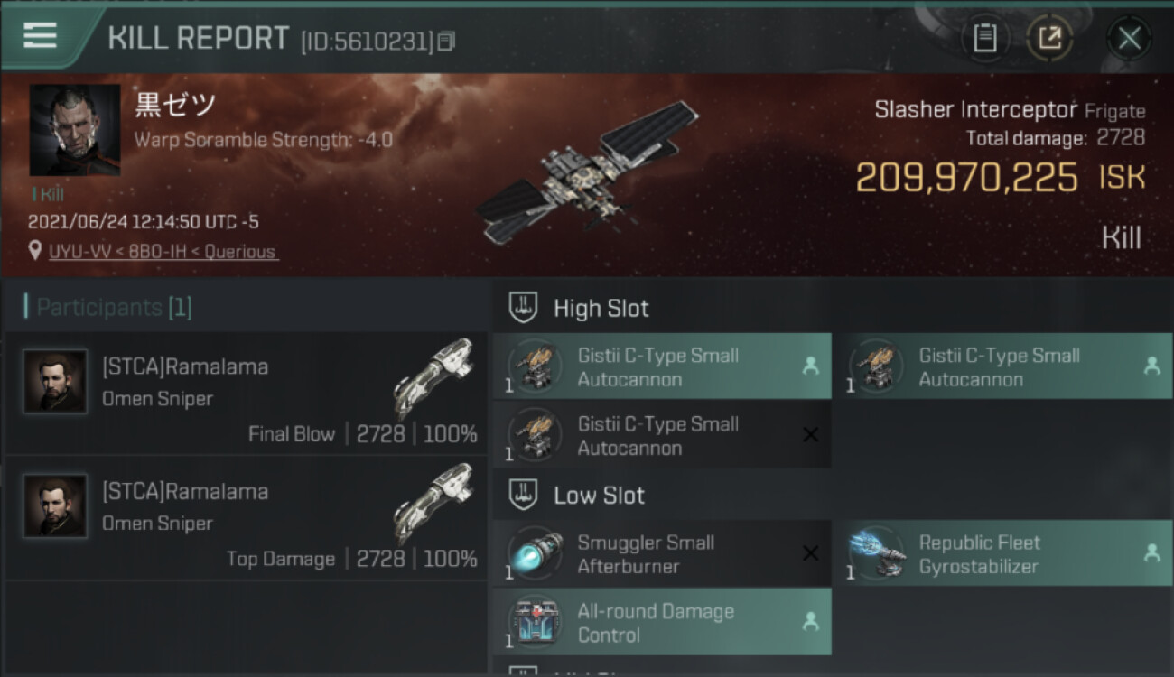The width and height of the screenshot is (1174, 677).
Task: Click the Participants tab header
Action: click(108, 307)
